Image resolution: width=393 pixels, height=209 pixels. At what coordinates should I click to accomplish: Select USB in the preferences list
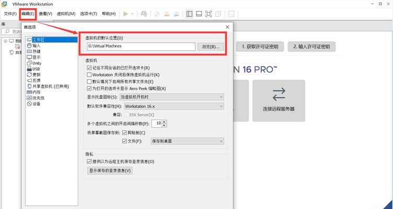(33, 69)
